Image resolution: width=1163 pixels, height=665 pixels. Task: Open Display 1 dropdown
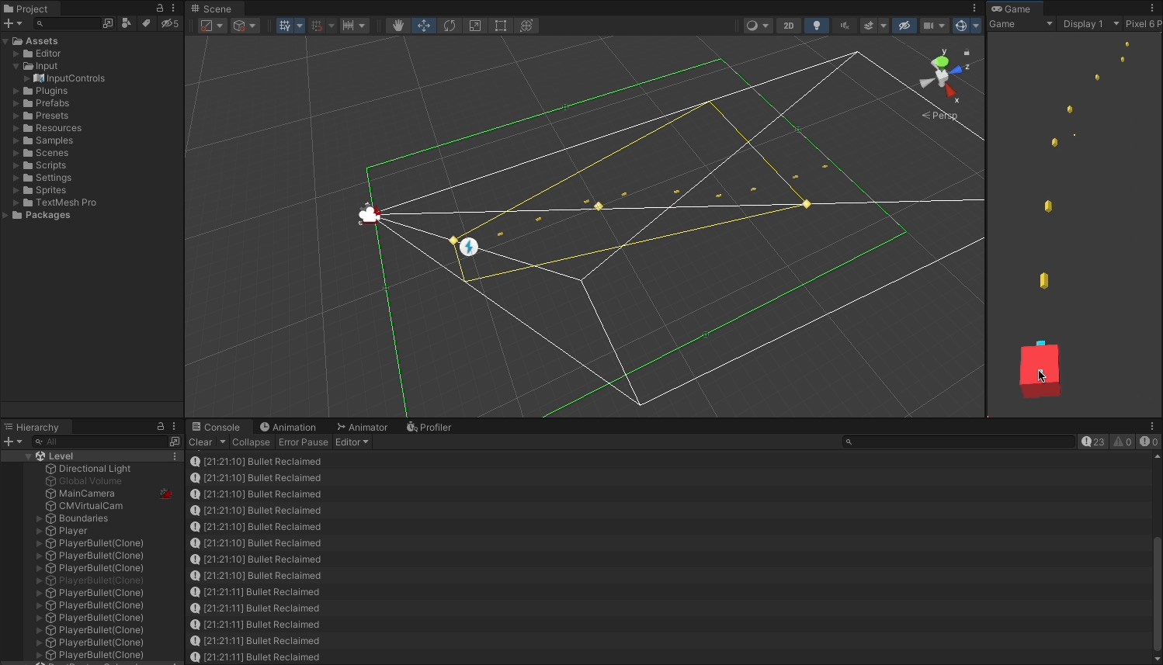click(1091, 24)
